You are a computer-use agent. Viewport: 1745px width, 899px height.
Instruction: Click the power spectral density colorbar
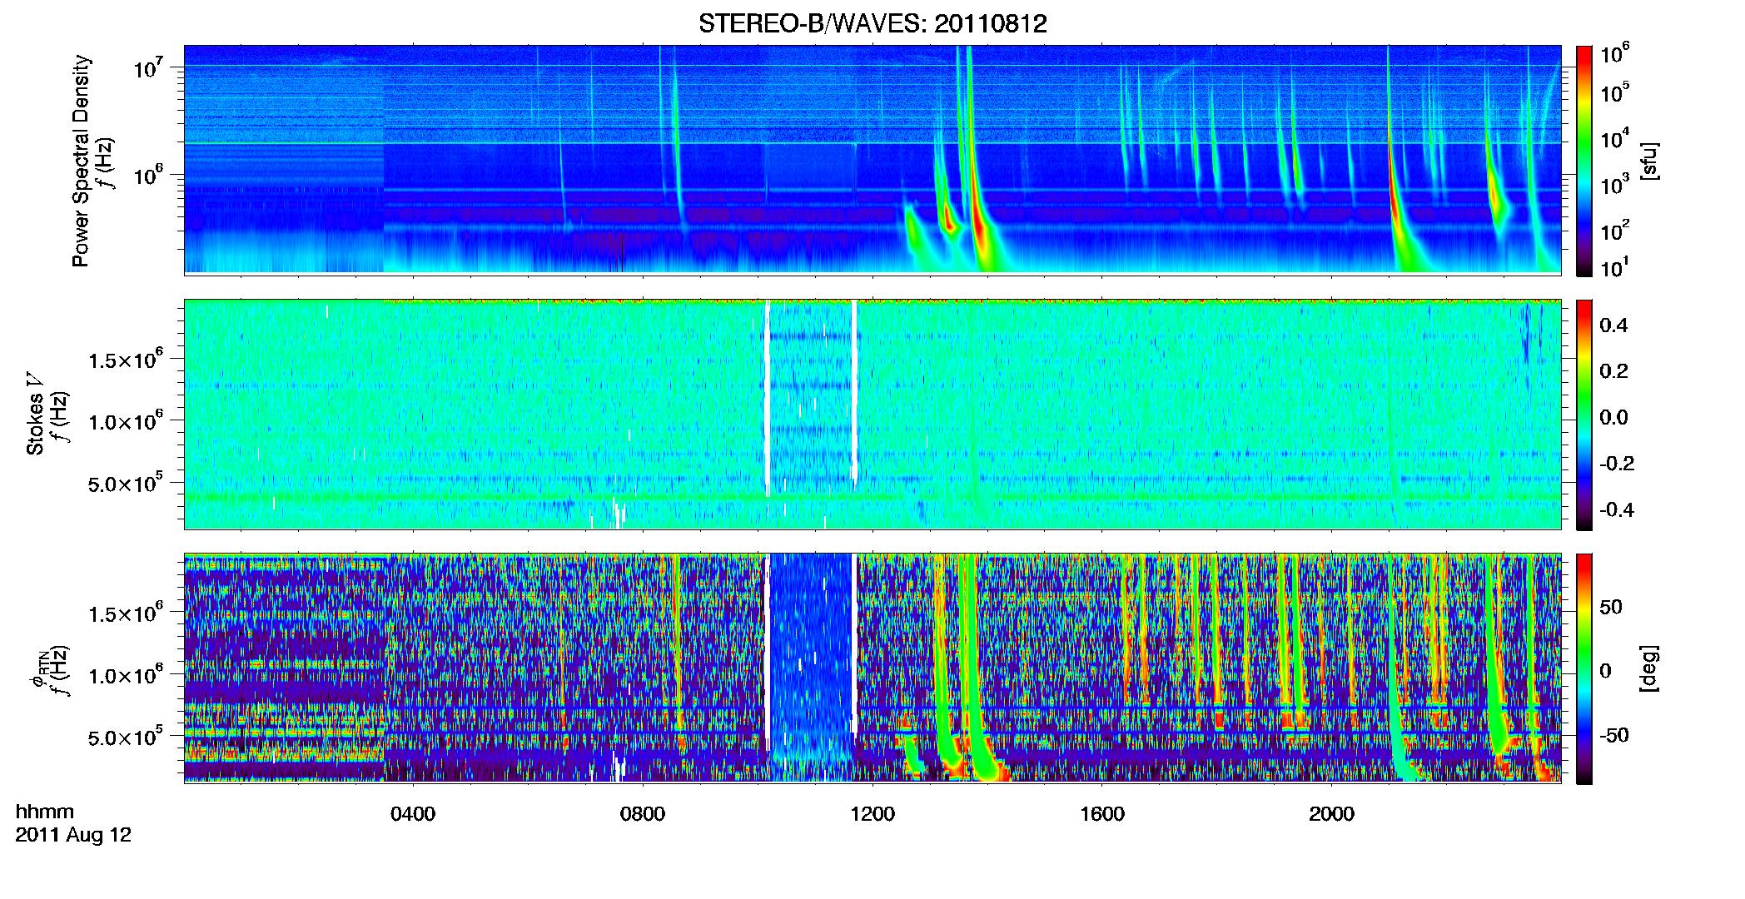[x=1584, y=161]
